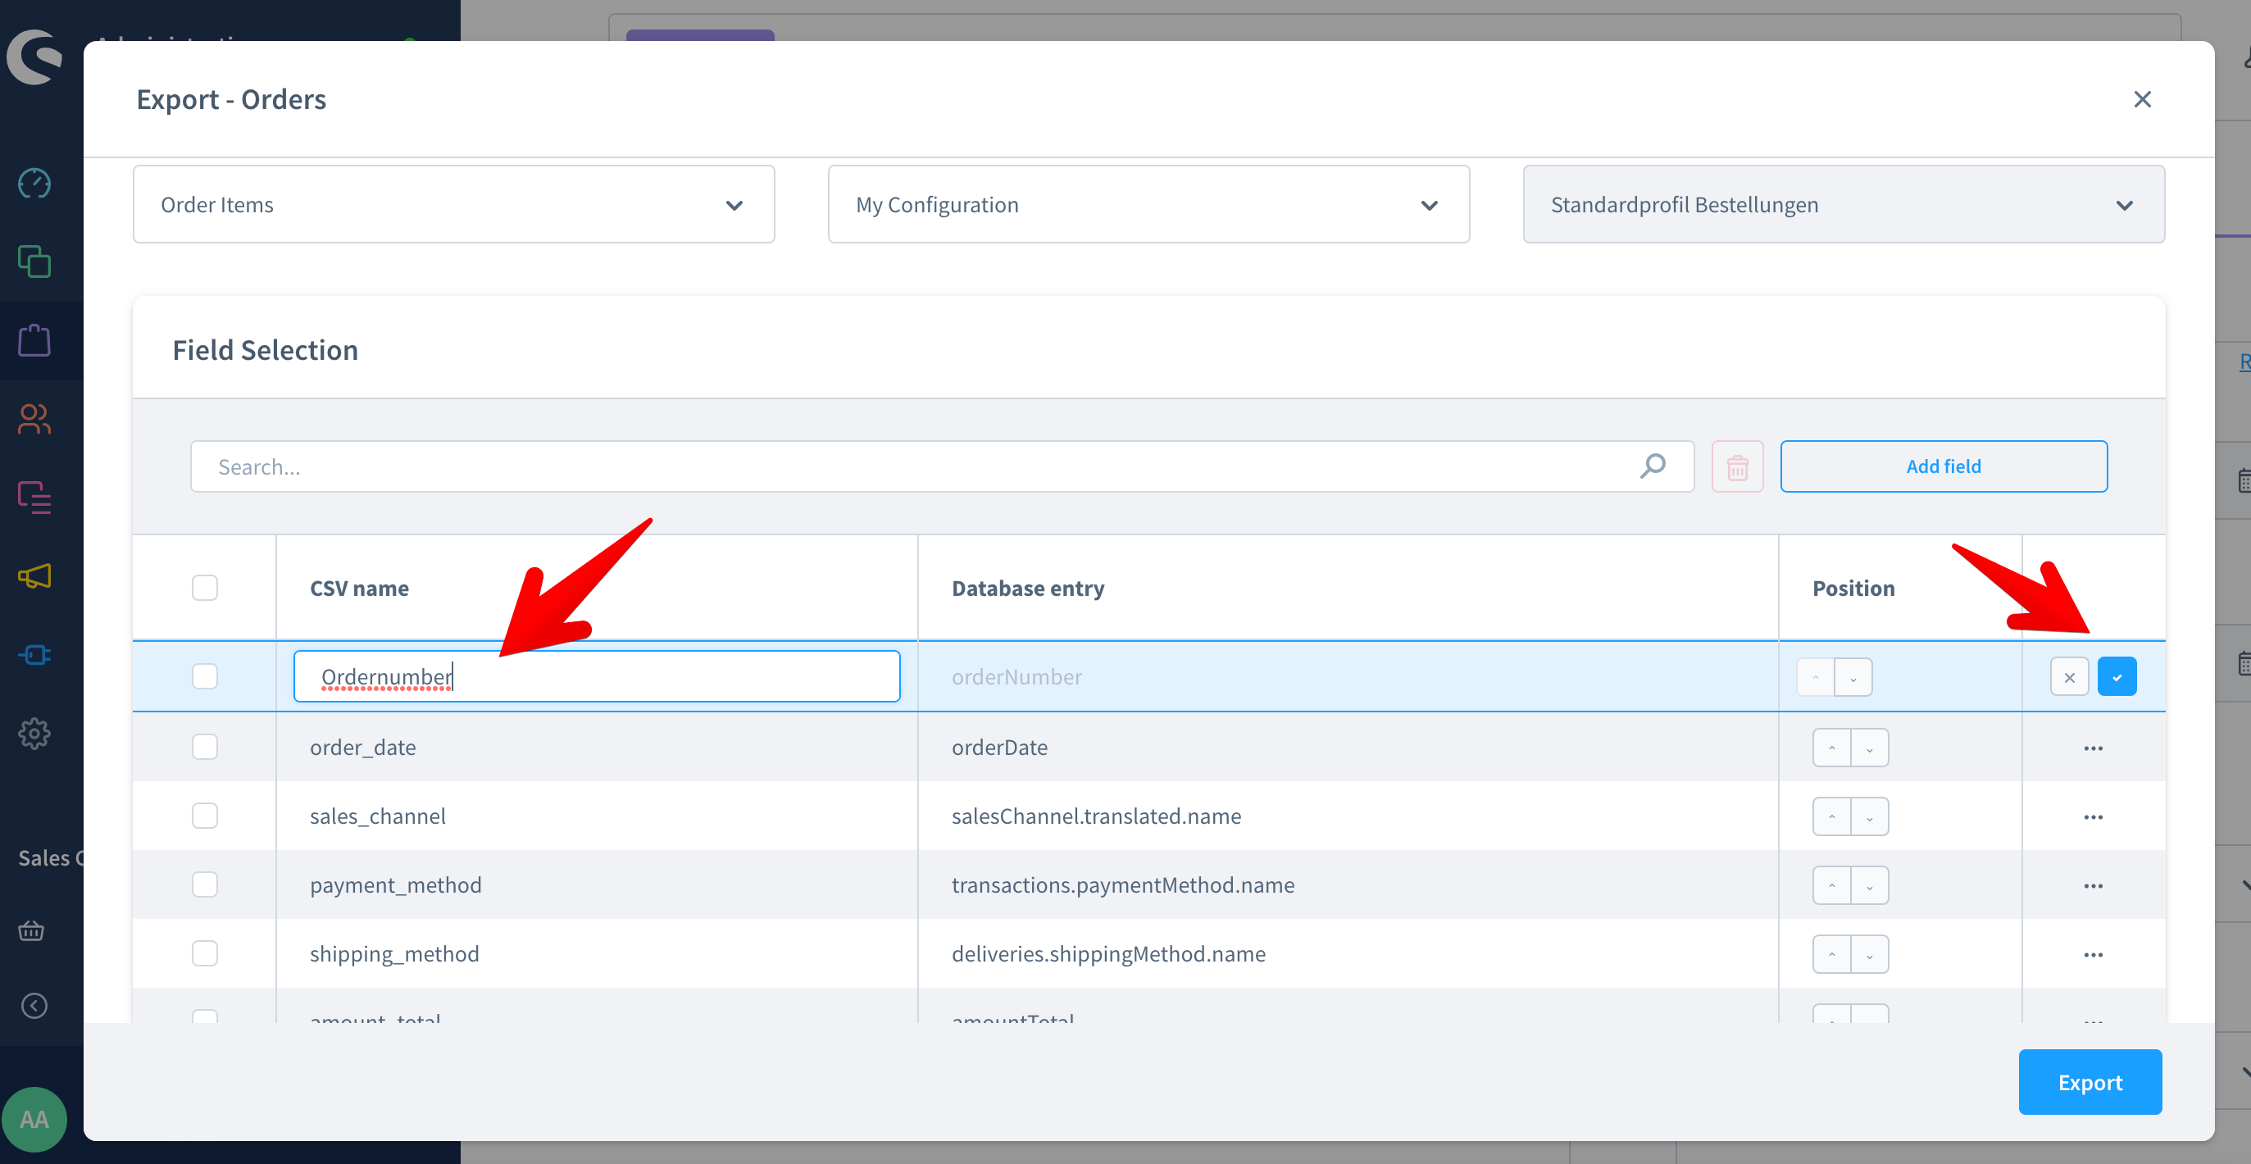The width and height of the screenshot is (2251, 1164).
Task: Move sales_channel row up
Action: point(1831,817)
